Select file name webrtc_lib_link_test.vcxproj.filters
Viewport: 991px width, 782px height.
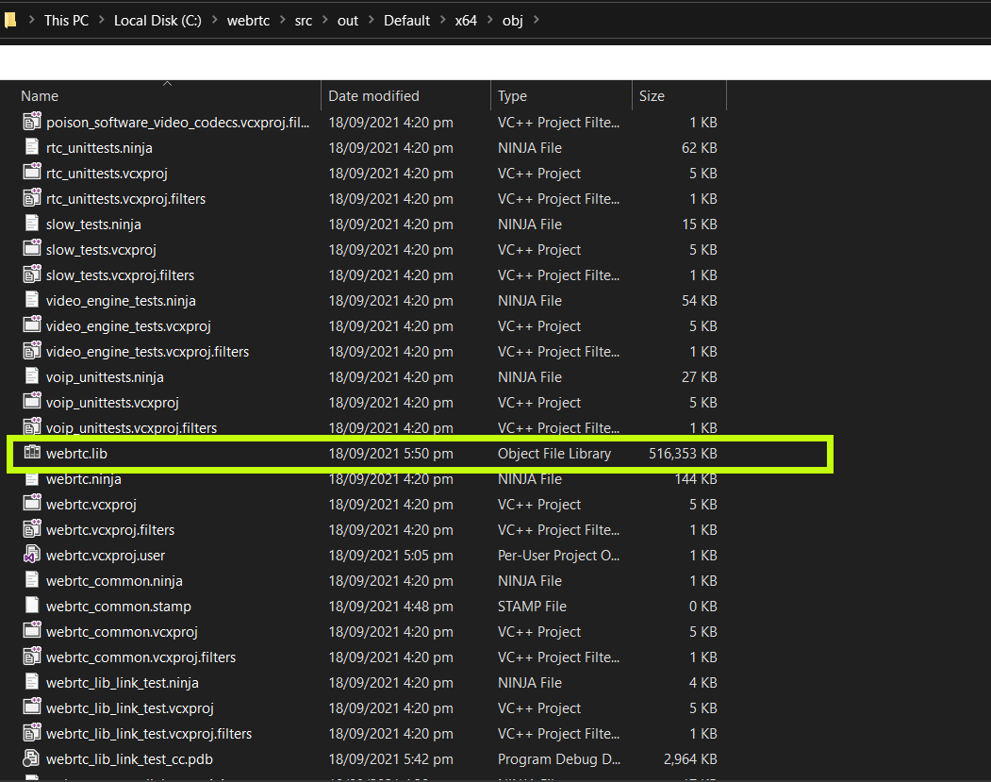point(149,733)
